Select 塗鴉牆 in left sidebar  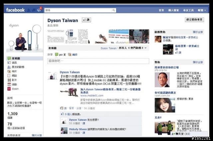click(25, 58)
